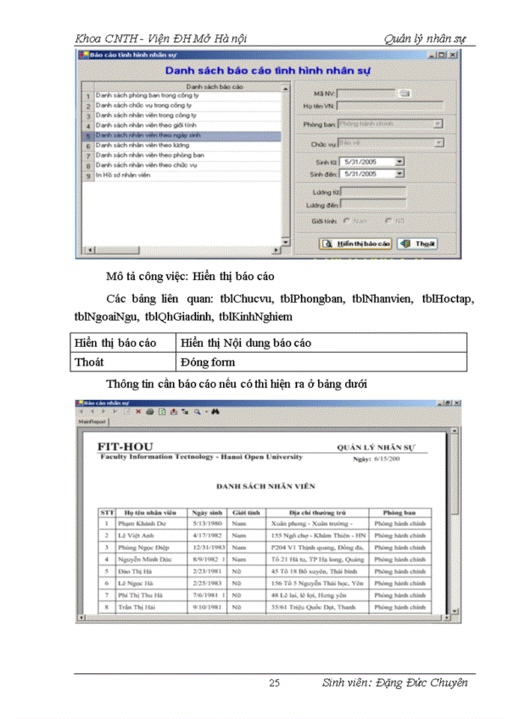Image resolution: width=524 pixels, height=719 pixels.
Task: Switch to the MainReport tab
Action: point(92,422)
